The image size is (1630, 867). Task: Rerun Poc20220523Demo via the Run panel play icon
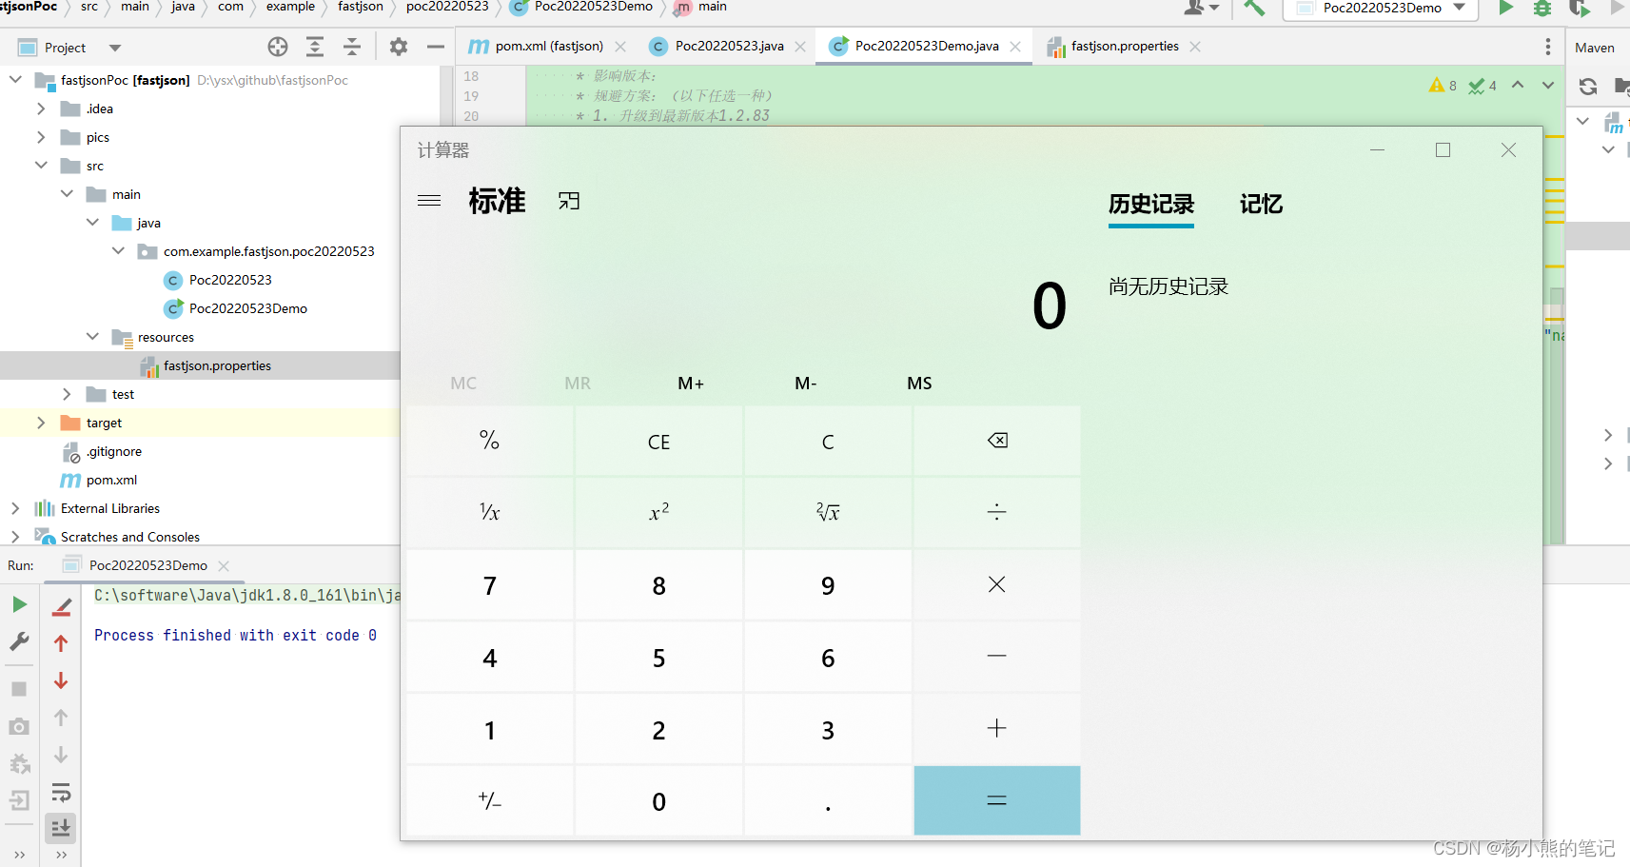[19, 603]
